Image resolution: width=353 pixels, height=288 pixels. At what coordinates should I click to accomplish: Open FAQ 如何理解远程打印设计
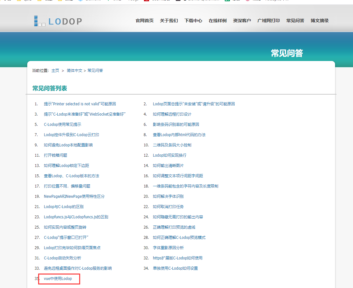point(172,114)
